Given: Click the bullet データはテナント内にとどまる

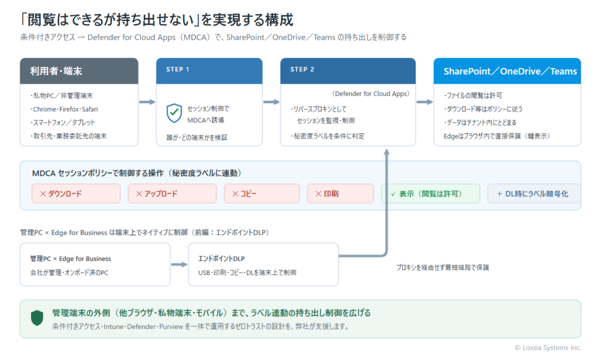Looking at the screenshot, I should (480, 122).
